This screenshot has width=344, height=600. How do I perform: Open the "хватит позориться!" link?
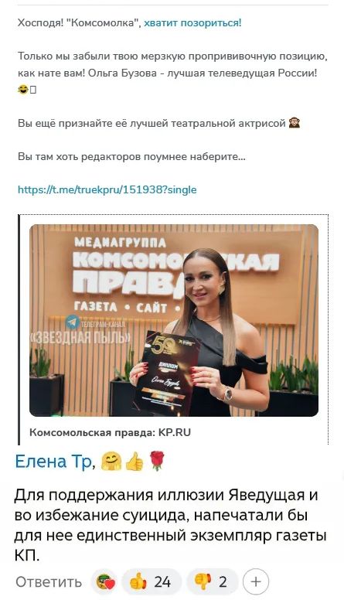[192, 22]
